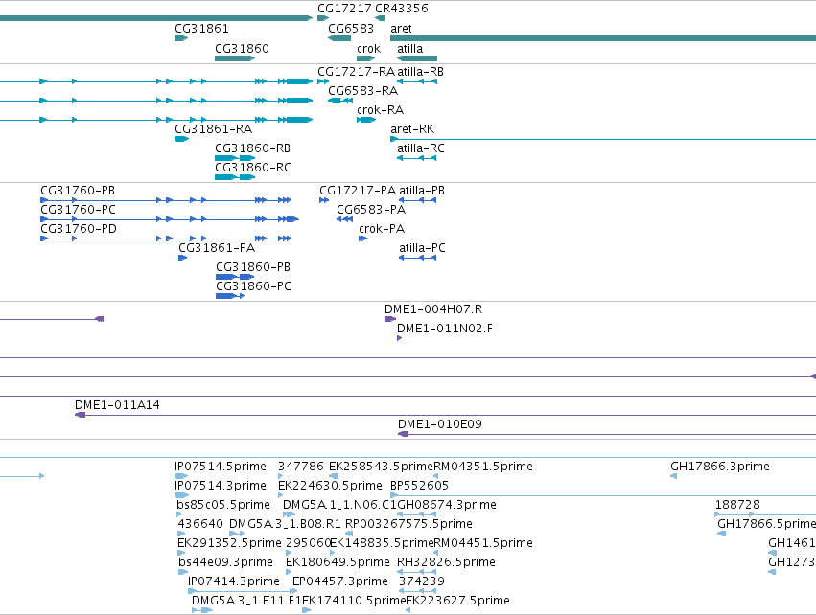Screen dimensions: 816x615
Task: Open EST GH08674.3prime
Action: click(447, 505)
